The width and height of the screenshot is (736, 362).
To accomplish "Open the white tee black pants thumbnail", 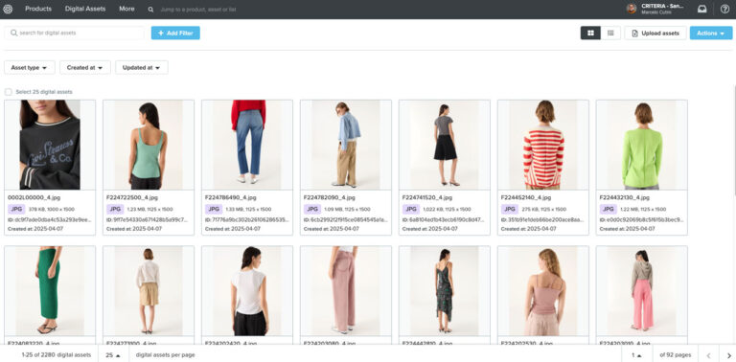I will coord(247,291).
